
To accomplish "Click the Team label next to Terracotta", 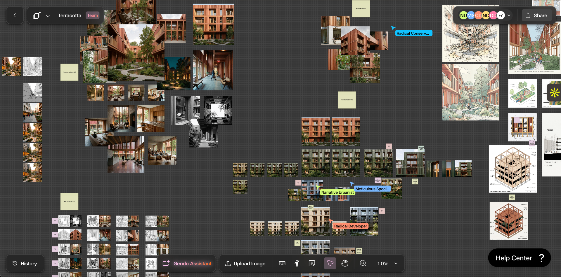I will tap(92, 15).
